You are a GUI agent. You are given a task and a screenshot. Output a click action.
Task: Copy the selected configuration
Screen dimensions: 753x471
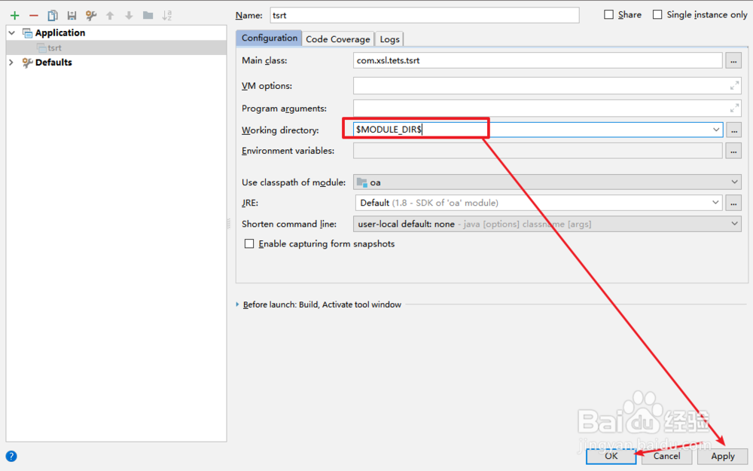pyautogui.click(x=52, y=14)
